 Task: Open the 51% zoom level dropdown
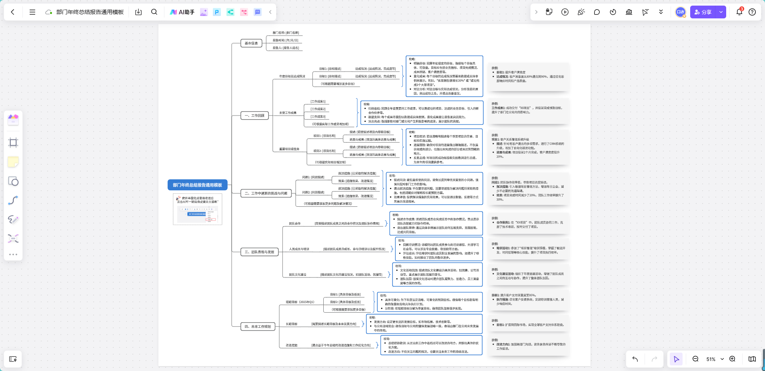(715, 359)
